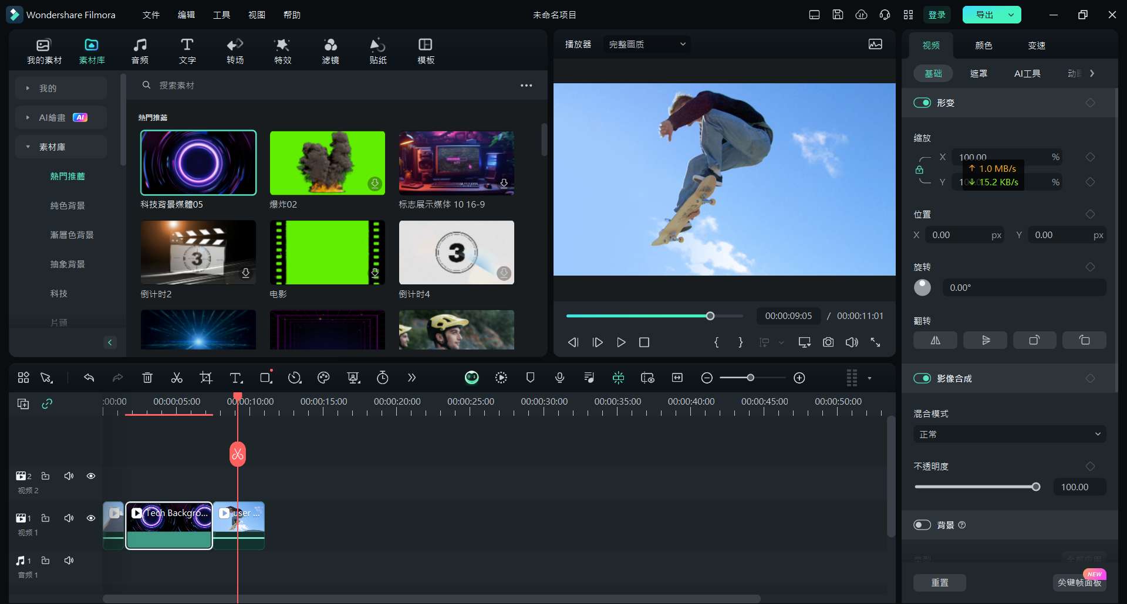Enable the 背景 background switch

click(922, 525)
